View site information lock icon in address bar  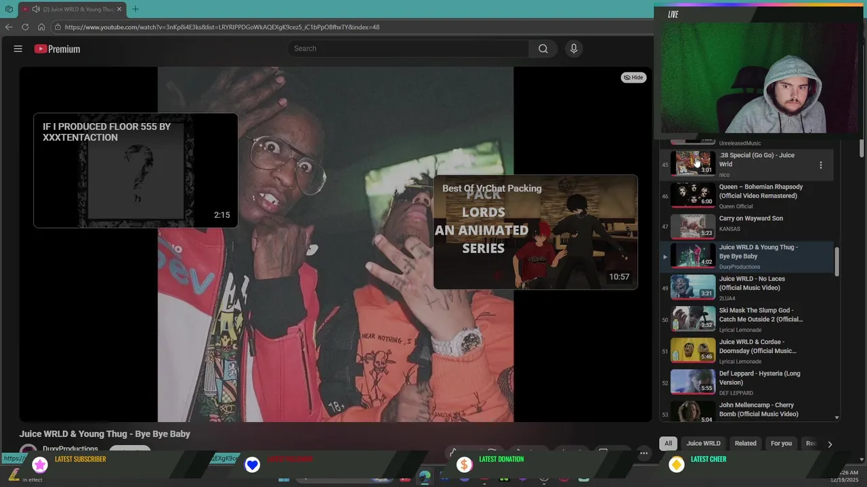[x=58, y=27]
